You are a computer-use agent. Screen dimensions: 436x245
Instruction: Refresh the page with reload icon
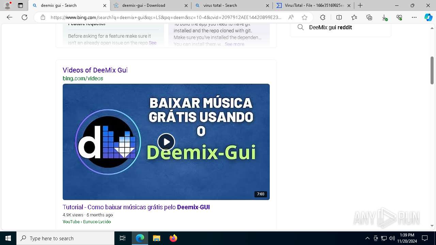[25, 17]
